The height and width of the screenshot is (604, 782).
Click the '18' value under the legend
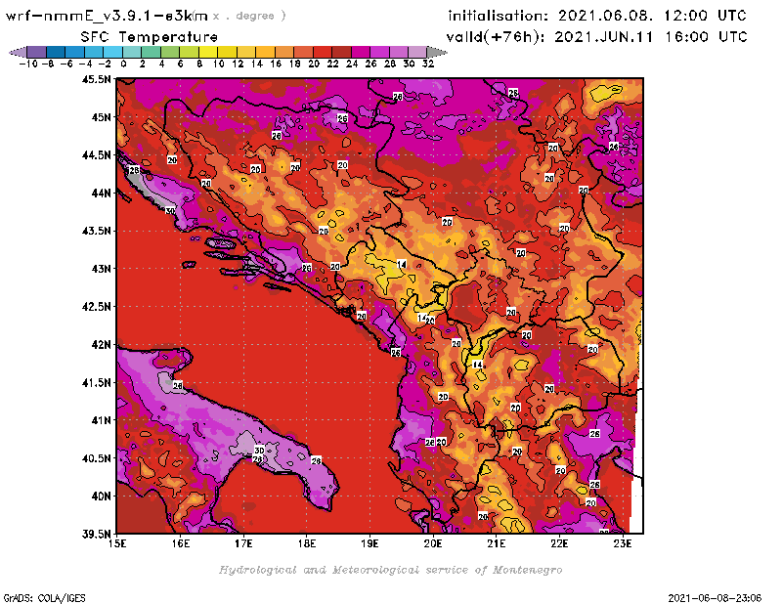tap(295, 64)
